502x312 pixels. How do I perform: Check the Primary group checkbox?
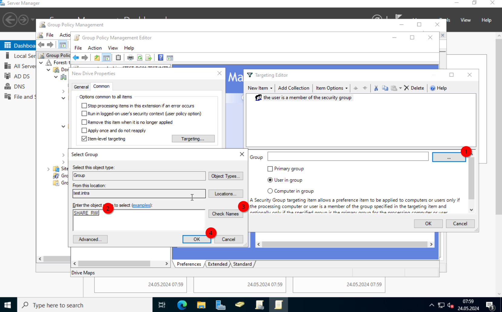click(x=270, y=169)
